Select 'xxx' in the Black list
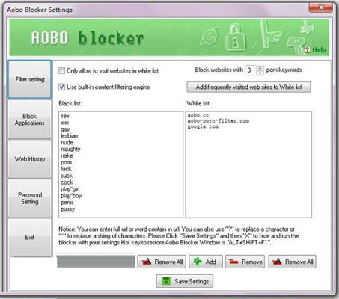This screenshot has width=339, height=299. tap(65, 123)
